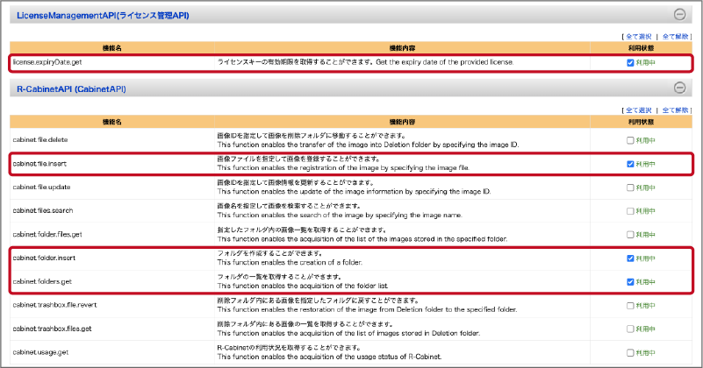
Task: Click 全て選択 in the R-CabinetAPI section
Action: [638, 110]
